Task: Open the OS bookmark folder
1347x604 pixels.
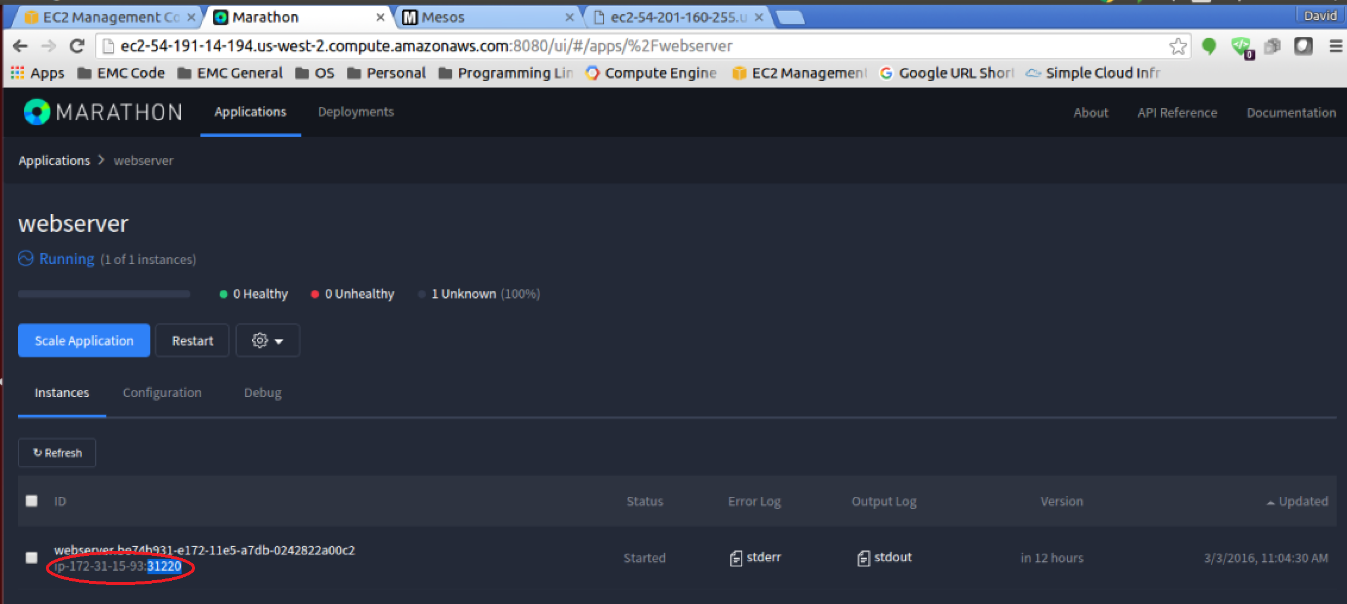Action: tap(315, 73)
